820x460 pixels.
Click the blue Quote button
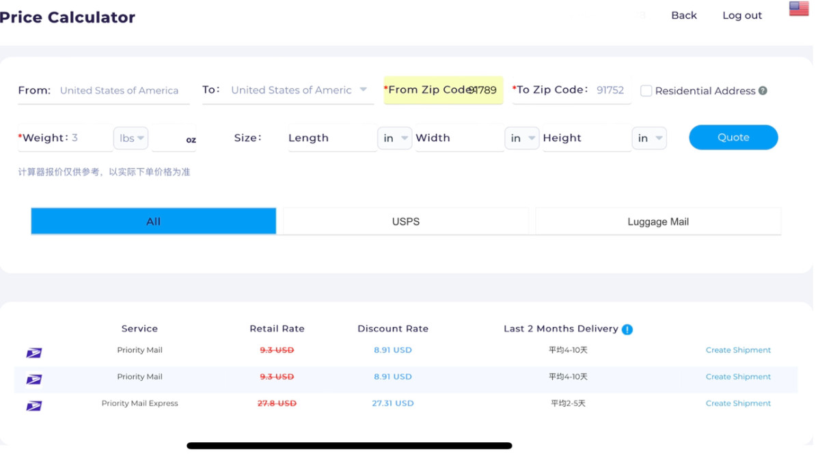(733, 137)
